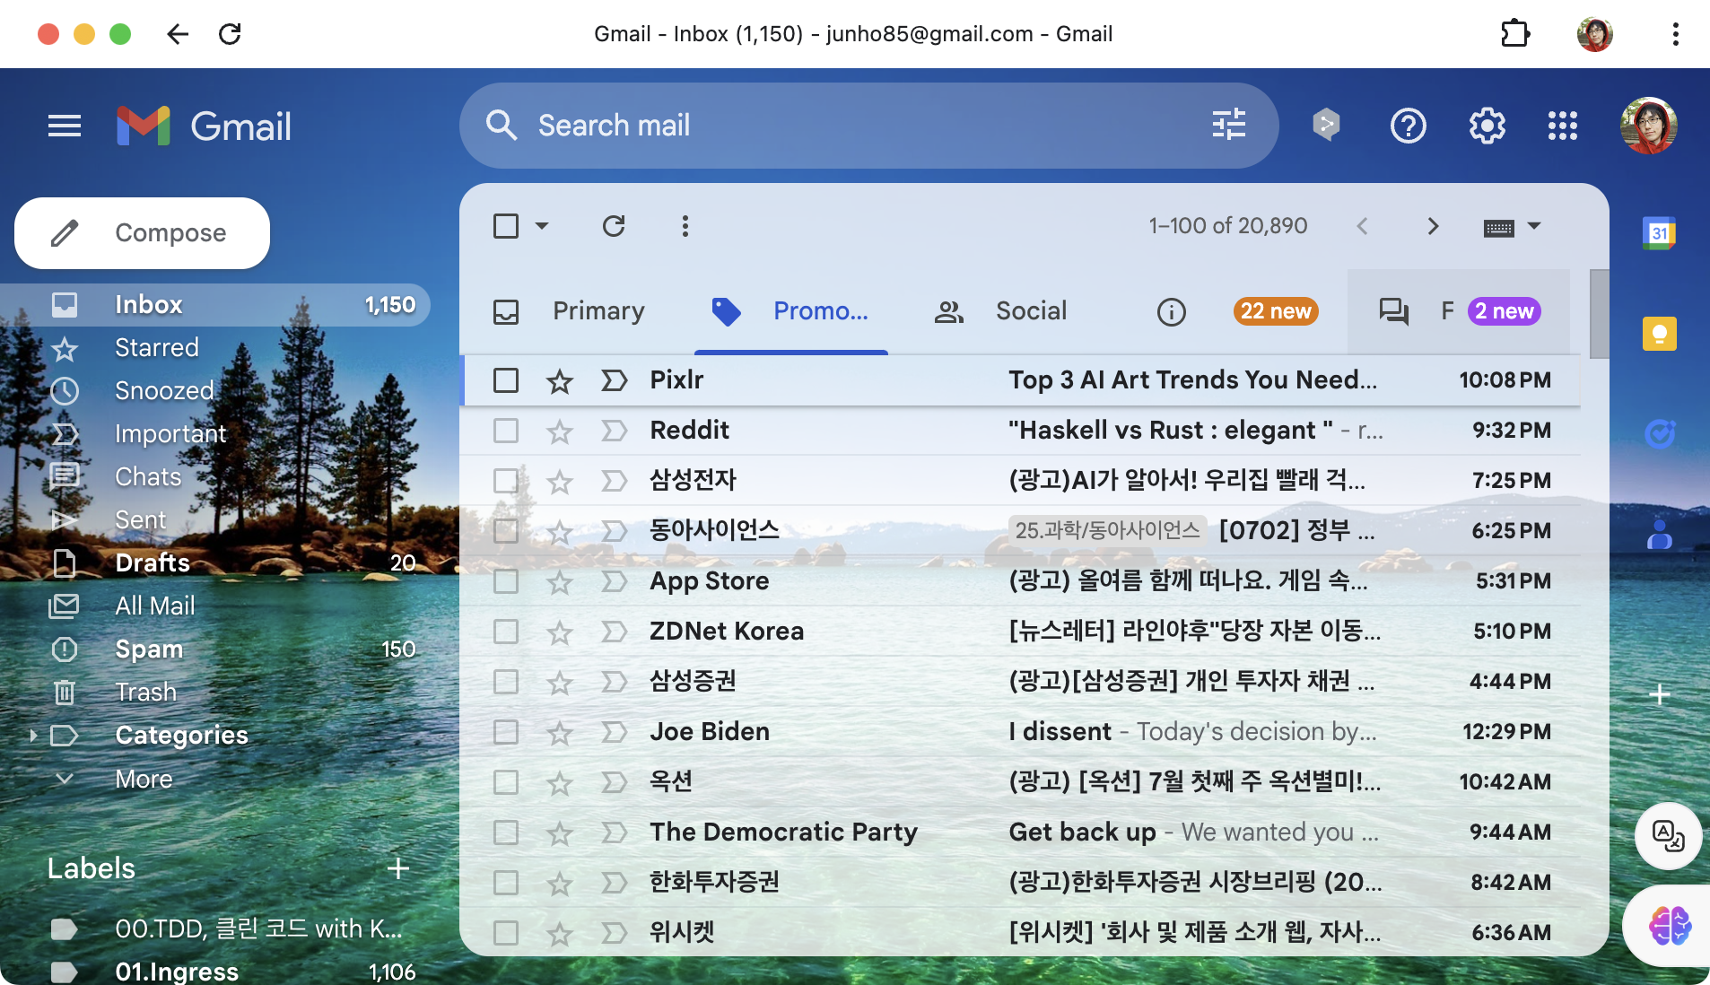Open Google account profile picture in Gmail
This screenshot has height=985, width=1710.
click(1648, 126)
